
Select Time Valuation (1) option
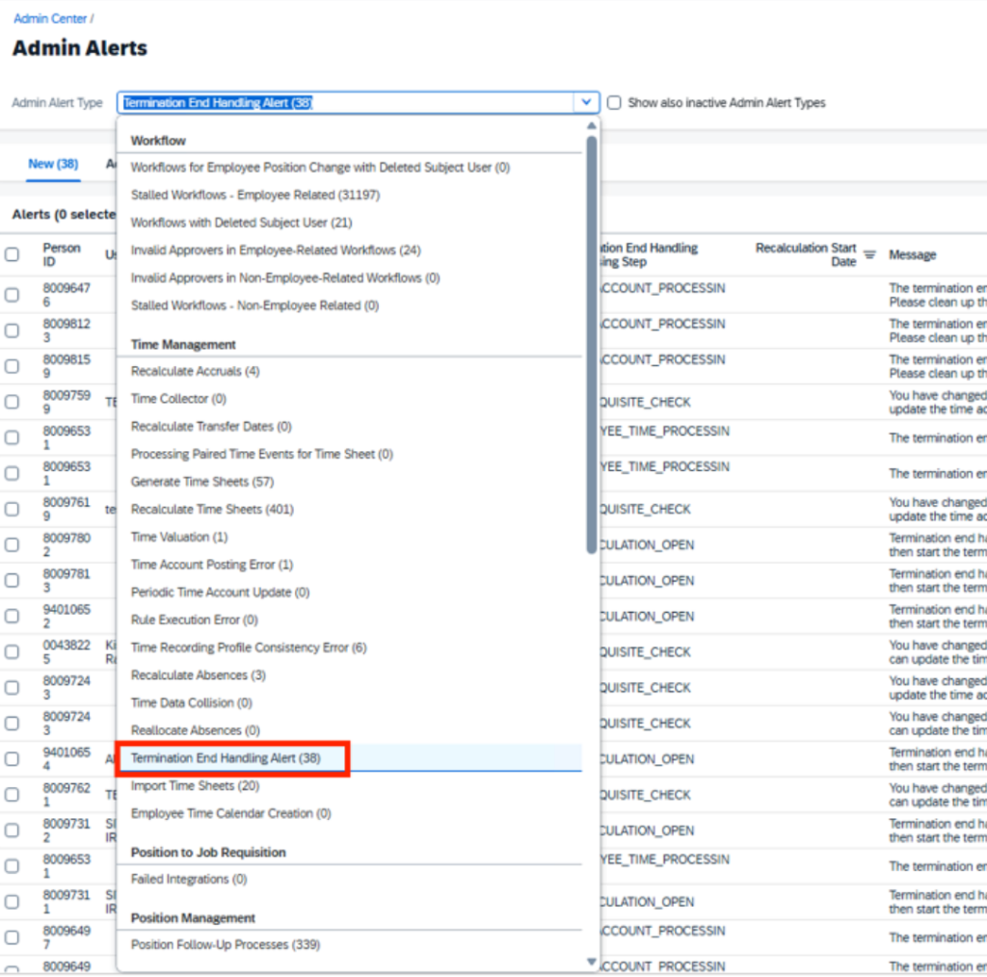(349, 538)
